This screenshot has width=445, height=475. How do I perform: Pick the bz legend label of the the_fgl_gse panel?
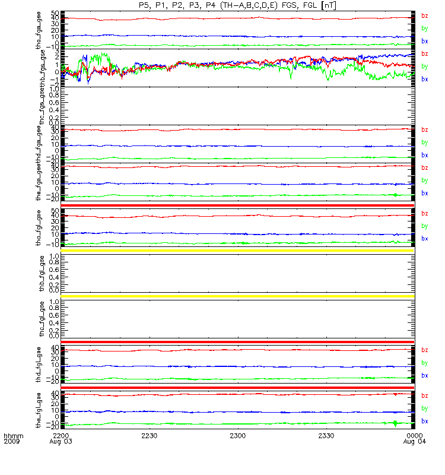click(x=424, y=396)
